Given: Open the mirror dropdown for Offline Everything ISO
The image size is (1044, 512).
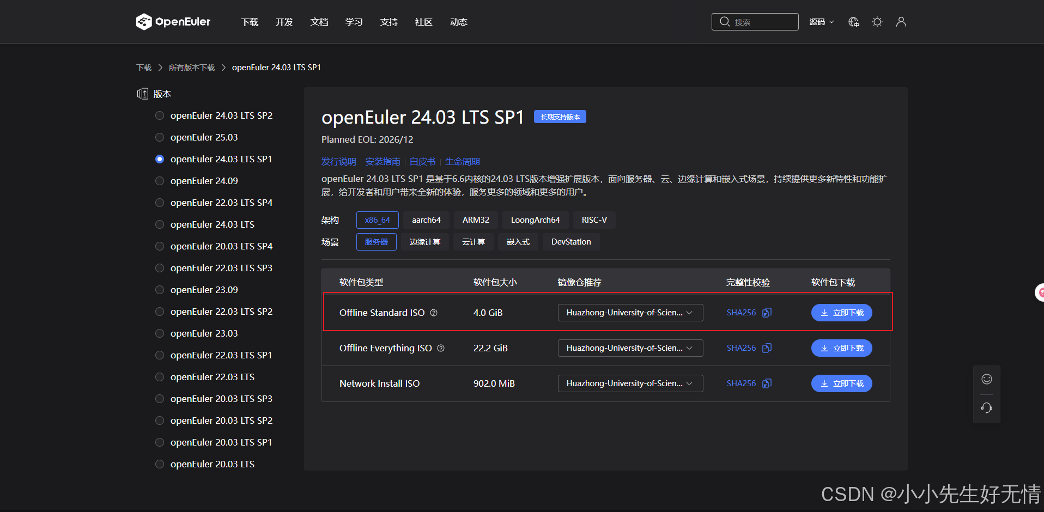Looking at the screenshot, I should click(630, 348).
